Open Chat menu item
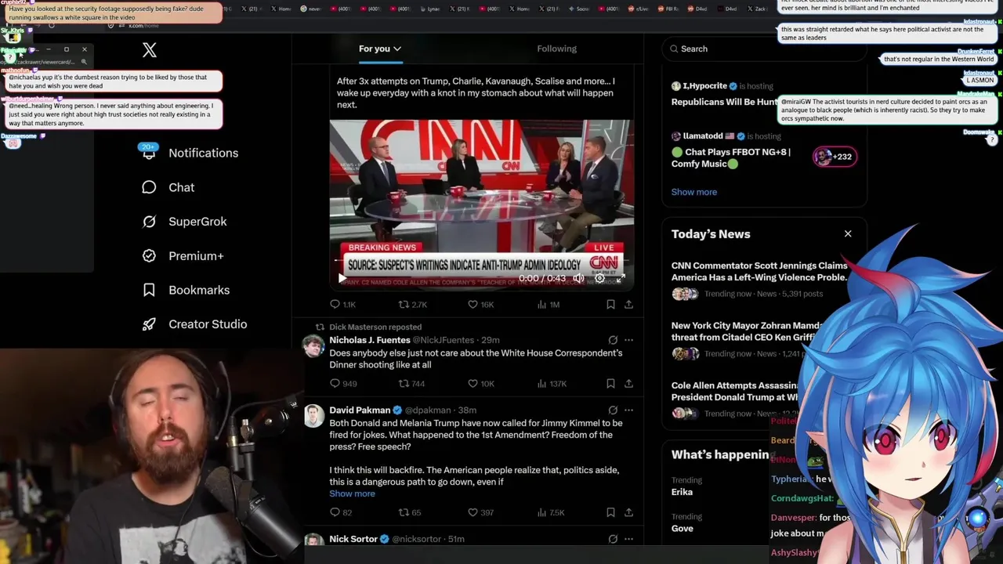The width and height of the screenshot is (1003, 564). [181, 187]
